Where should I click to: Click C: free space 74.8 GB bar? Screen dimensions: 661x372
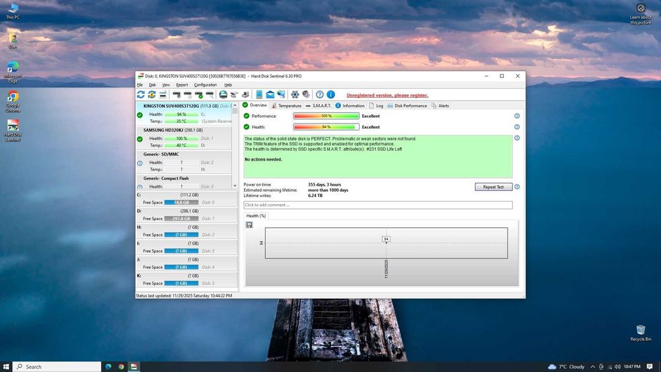pos(181,202)
